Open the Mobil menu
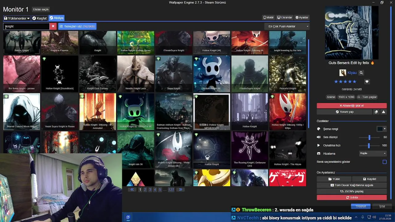 [x=268, y=18]
